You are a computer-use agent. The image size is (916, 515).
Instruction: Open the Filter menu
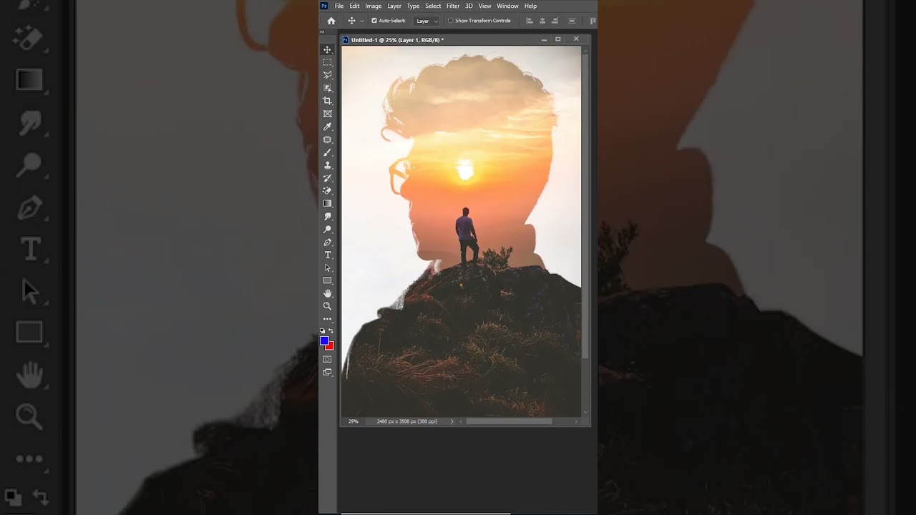click(x=453, y=6)
